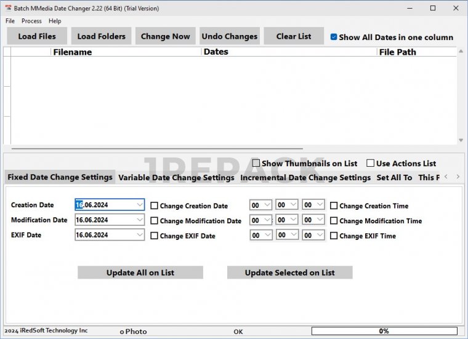Click the Load Files toolbar button

click(x=37, y=36)
